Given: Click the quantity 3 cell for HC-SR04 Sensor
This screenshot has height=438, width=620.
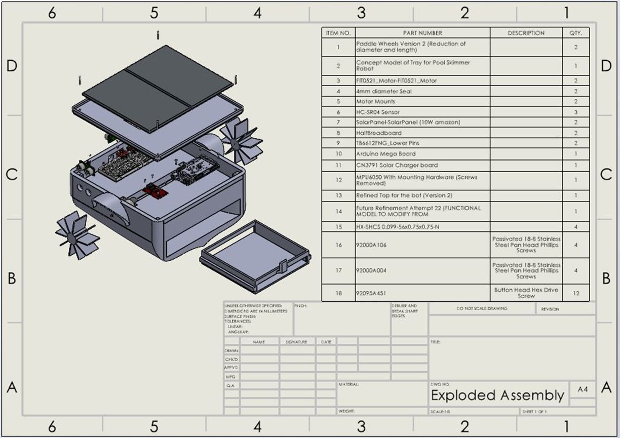Looking at the screenshot, I should pos(576,112).
